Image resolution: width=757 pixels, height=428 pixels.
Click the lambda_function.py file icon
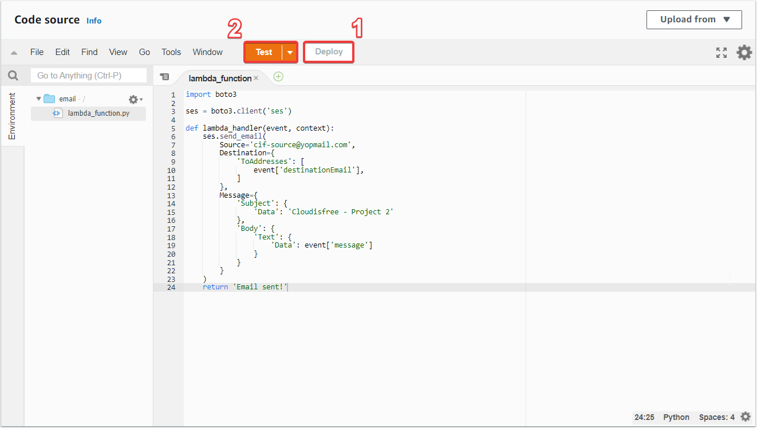tap(57, 113)
